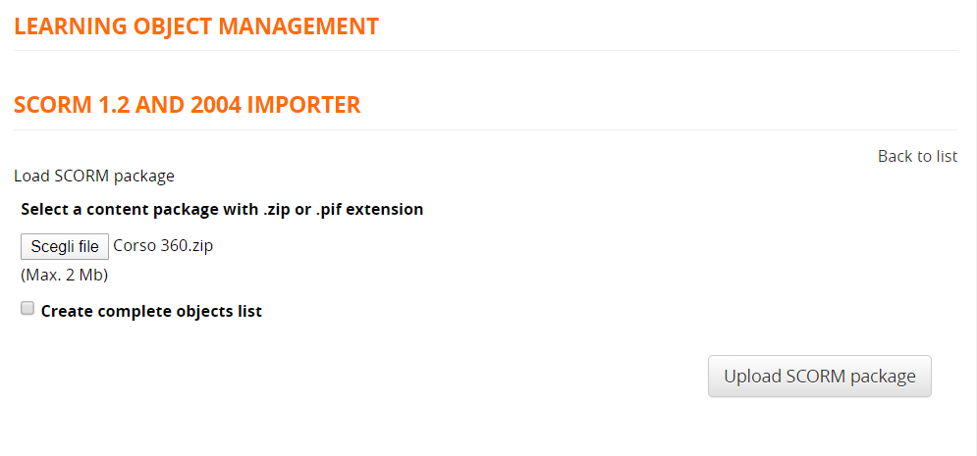The image size is (977, 456).
Task: Follow the Back to list link
Action: [x=917, y=156]
